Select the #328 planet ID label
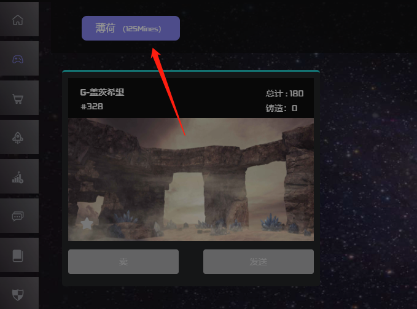 (92, 106)
